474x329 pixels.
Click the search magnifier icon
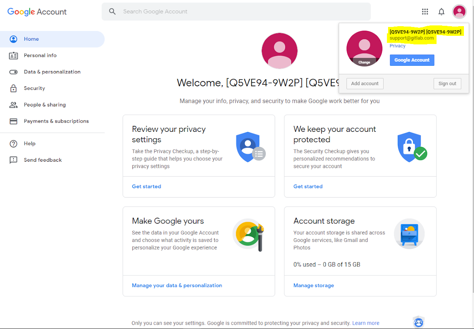point(113,12)
